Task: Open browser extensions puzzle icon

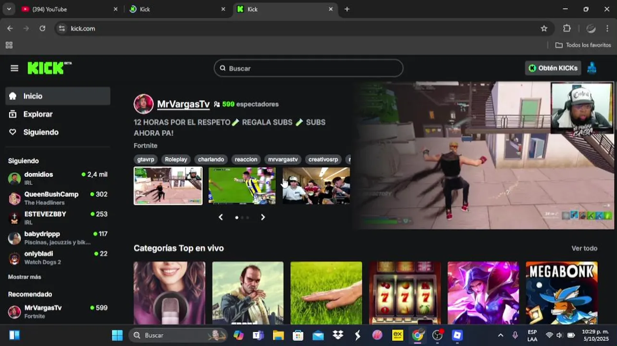Action: 567,28
